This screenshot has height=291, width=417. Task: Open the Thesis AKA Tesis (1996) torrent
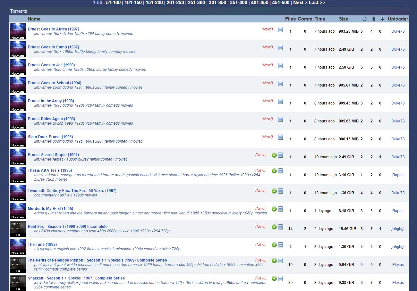(50, 170)
